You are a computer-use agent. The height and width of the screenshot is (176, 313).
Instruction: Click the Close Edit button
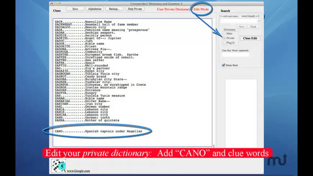point(250,38)
